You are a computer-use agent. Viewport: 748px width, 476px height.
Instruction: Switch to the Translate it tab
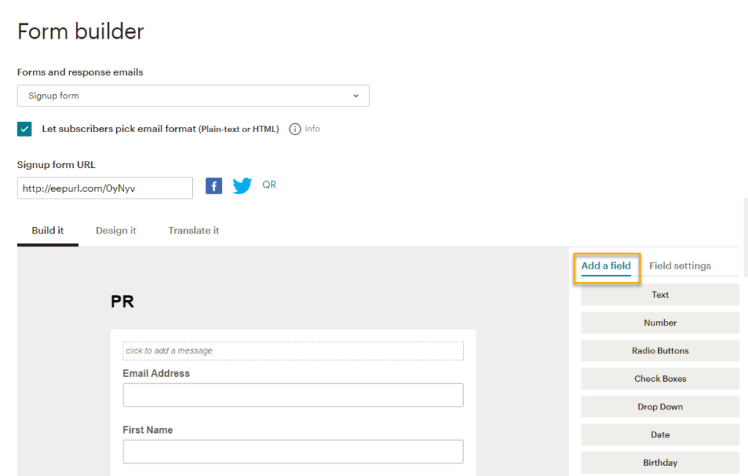(194, 231)
